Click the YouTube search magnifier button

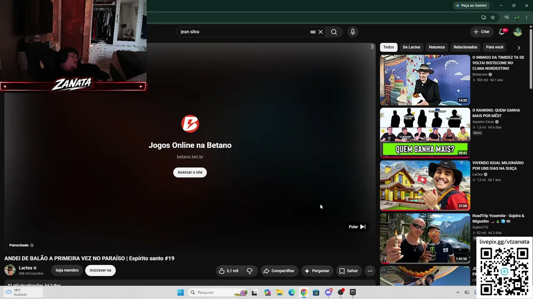(334, 32)
